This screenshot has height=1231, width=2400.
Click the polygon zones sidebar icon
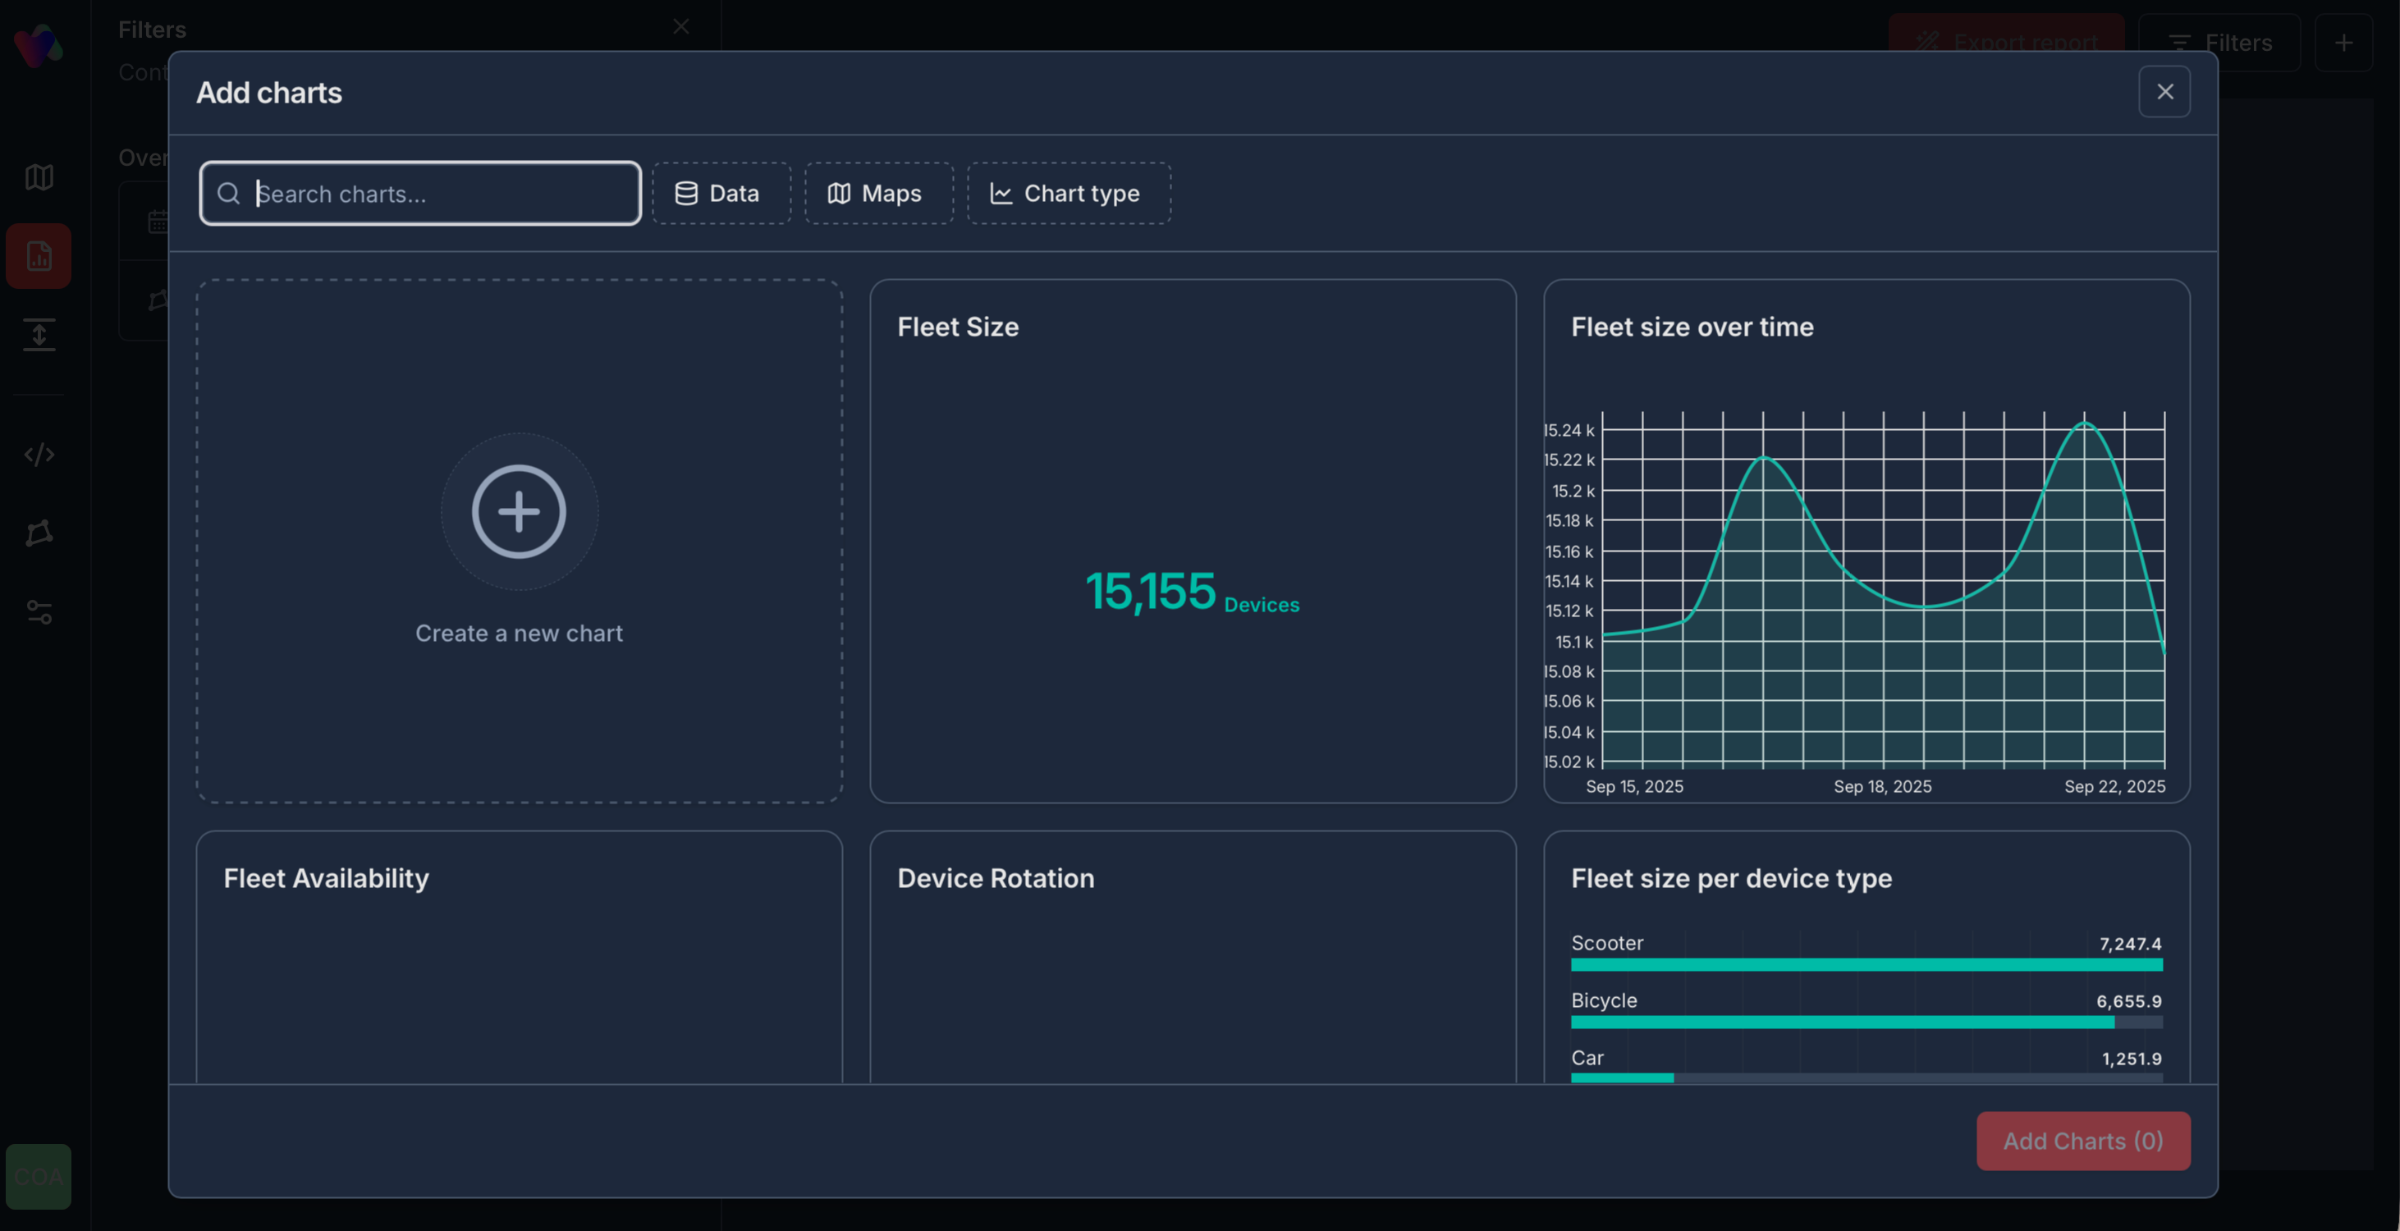(x=39, y=533)
